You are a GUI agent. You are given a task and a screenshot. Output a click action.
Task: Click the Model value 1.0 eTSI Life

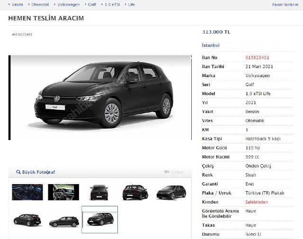point(258,94)
